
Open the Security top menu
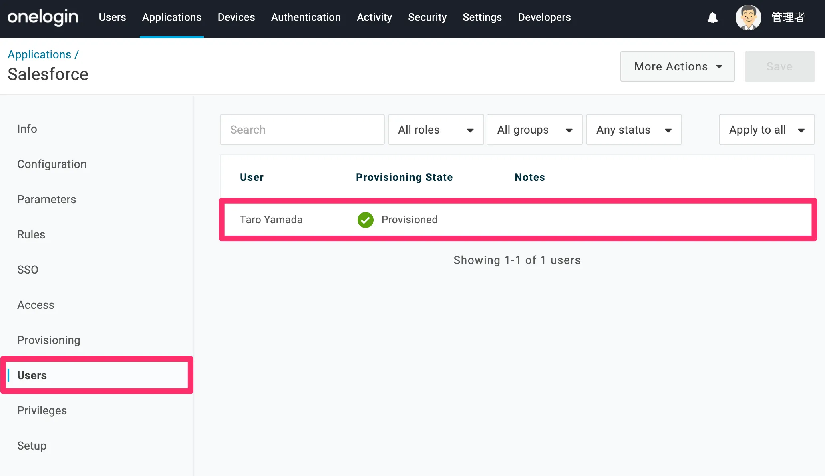pos(427,17)
